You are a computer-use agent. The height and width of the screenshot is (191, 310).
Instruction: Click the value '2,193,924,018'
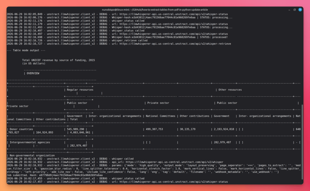pyautogui.click(x=224, y=129)
